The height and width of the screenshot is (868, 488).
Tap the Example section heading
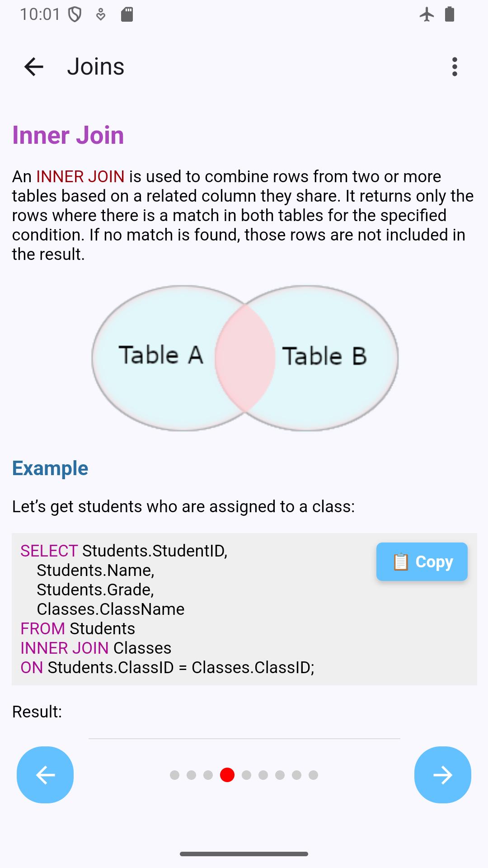pos(50,468)
